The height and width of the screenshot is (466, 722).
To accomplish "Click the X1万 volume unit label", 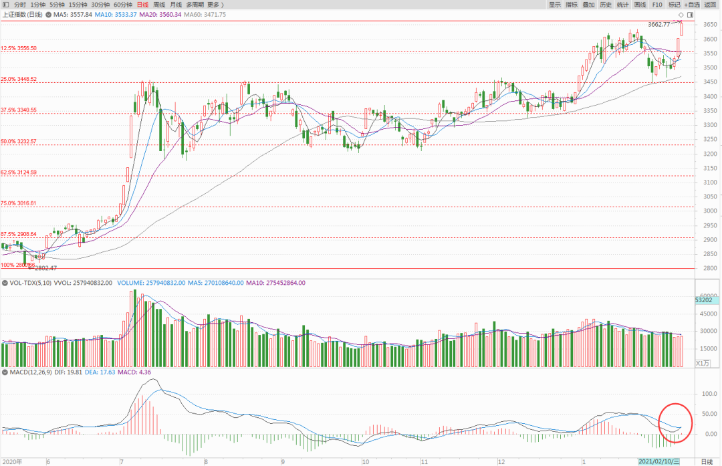I will click(x=703, y=363).
